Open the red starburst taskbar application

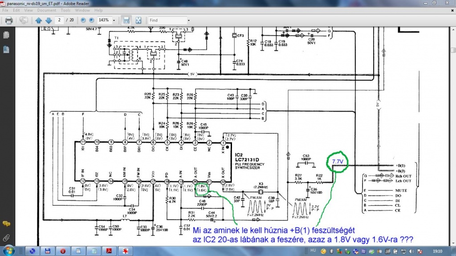pos(125,251)
